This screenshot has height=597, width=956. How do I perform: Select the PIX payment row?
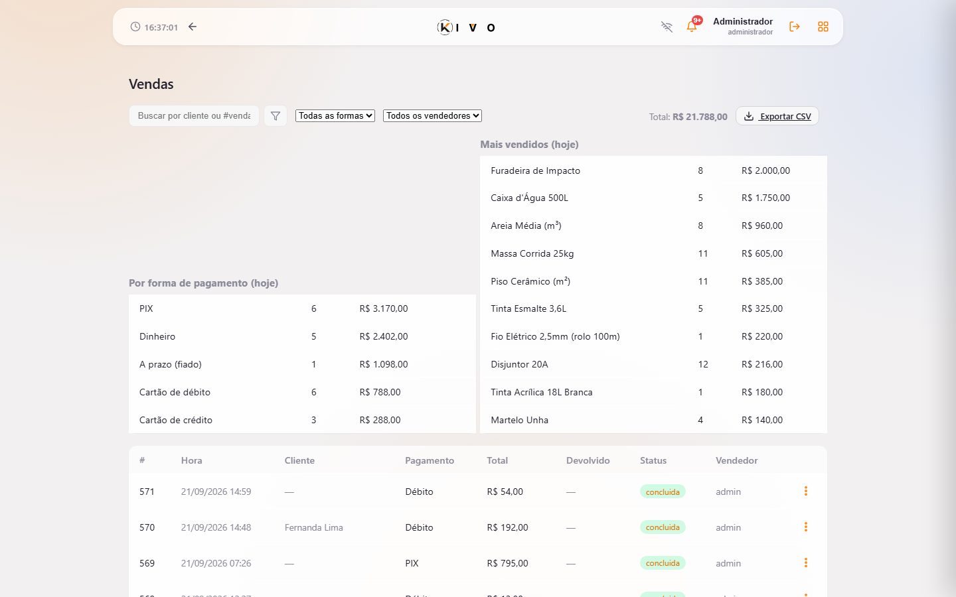(302, 308)
